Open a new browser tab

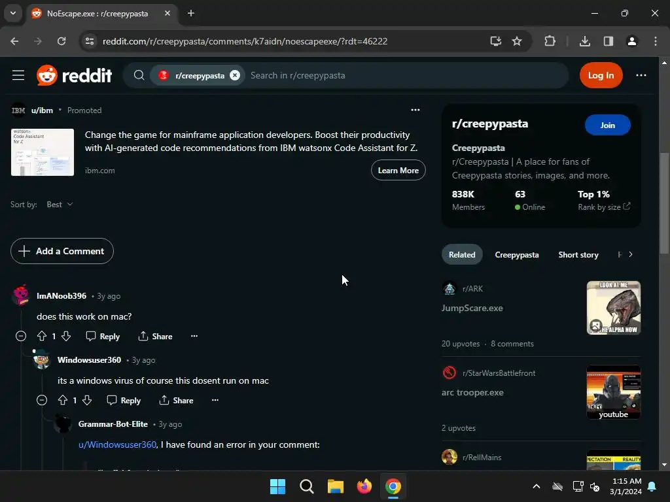pos(191,13)
